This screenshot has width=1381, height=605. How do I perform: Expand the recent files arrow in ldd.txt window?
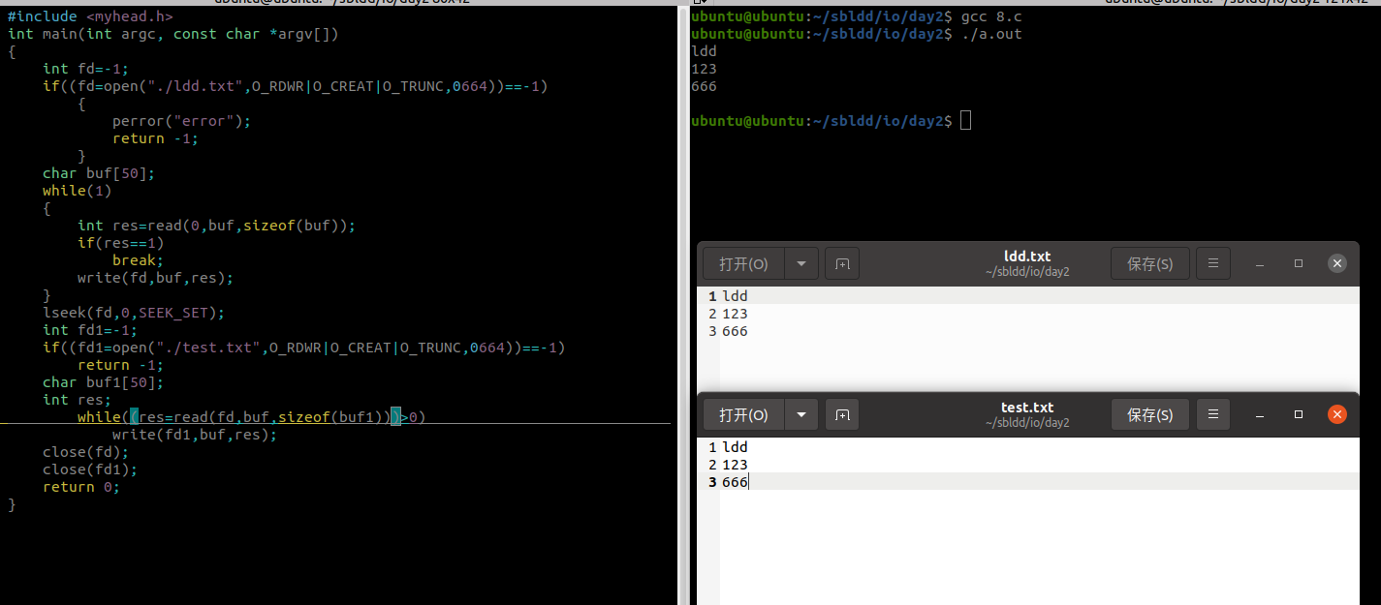pyautogui.click(x=800, y=264)
